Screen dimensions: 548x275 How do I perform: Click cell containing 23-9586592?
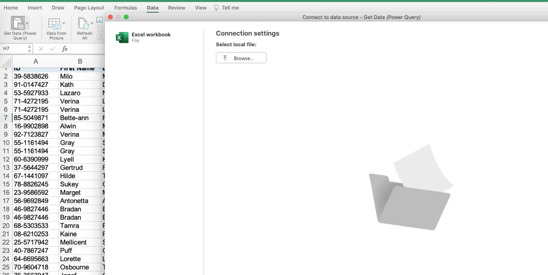[36, 192]
